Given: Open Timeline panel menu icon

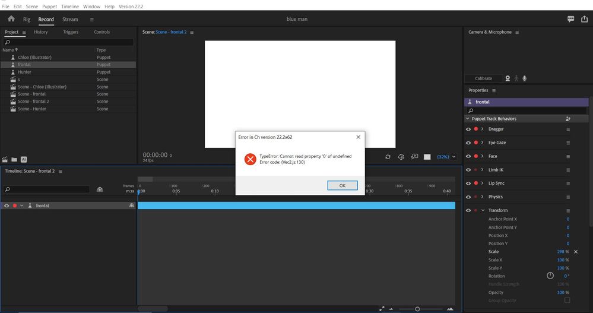Looking at the screenshot, I should pos(60,172).
